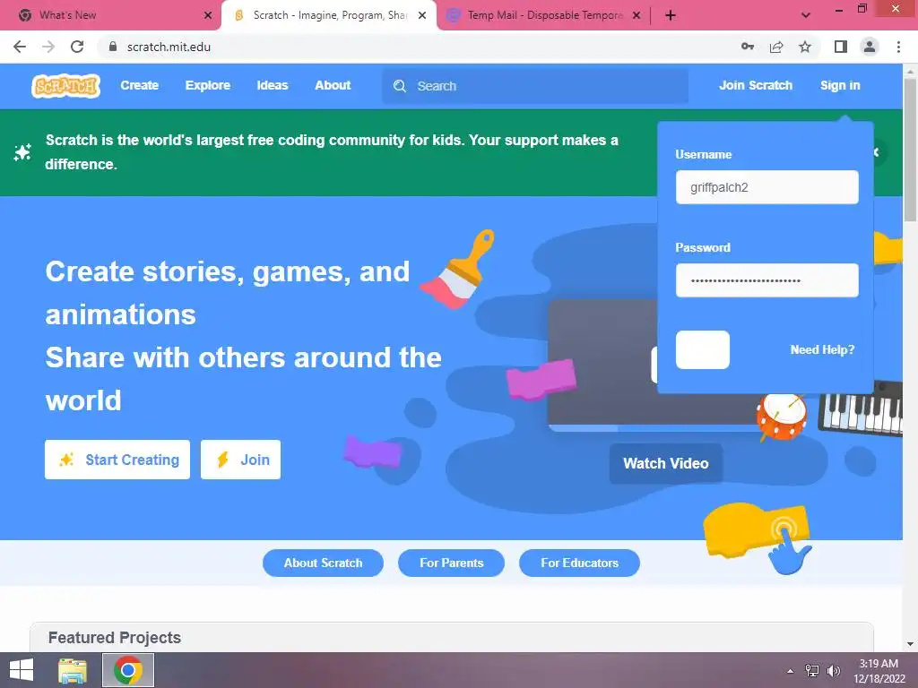
Task: Switch to the Temp Mail tab
Action: [543, 15]
